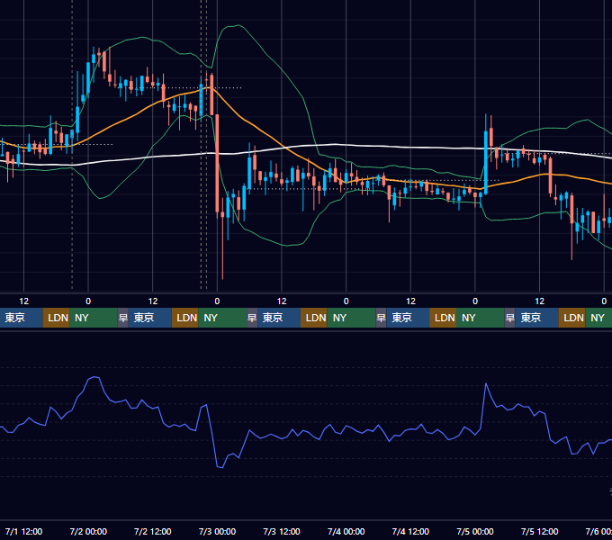The width and height of the screenshot is (612, 540).
Task: Click the 7/2 12:00 date label
Action: click(153, 531)
